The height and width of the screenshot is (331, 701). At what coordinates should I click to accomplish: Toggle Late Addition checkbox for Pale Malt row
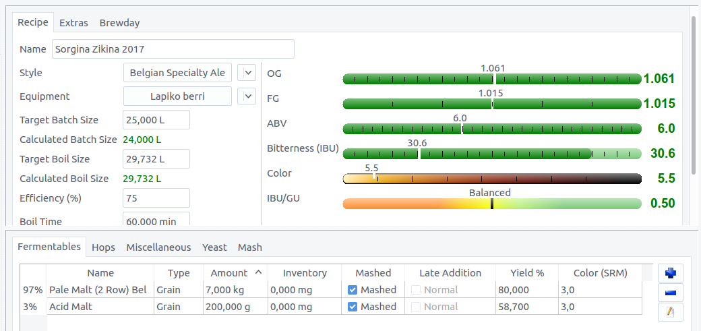tap(416, 290)
